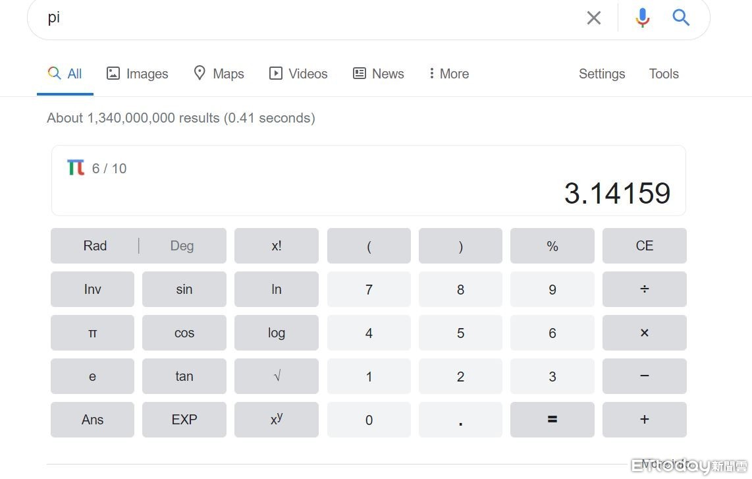Open the Tools search filter
Image resolution: width=752 pixels, height=479 pixels.
664,74
